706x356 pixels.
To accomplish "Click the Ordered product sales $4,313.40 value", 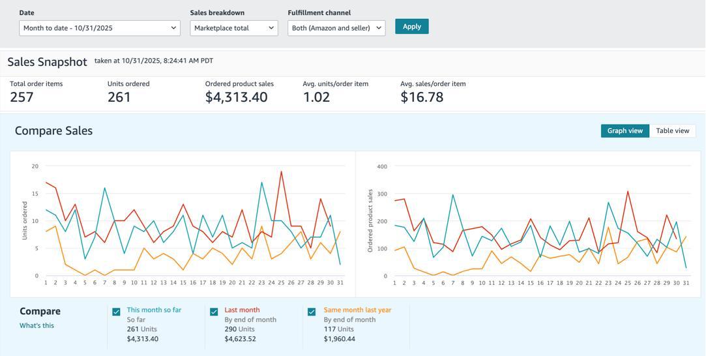I will (236, 97).
